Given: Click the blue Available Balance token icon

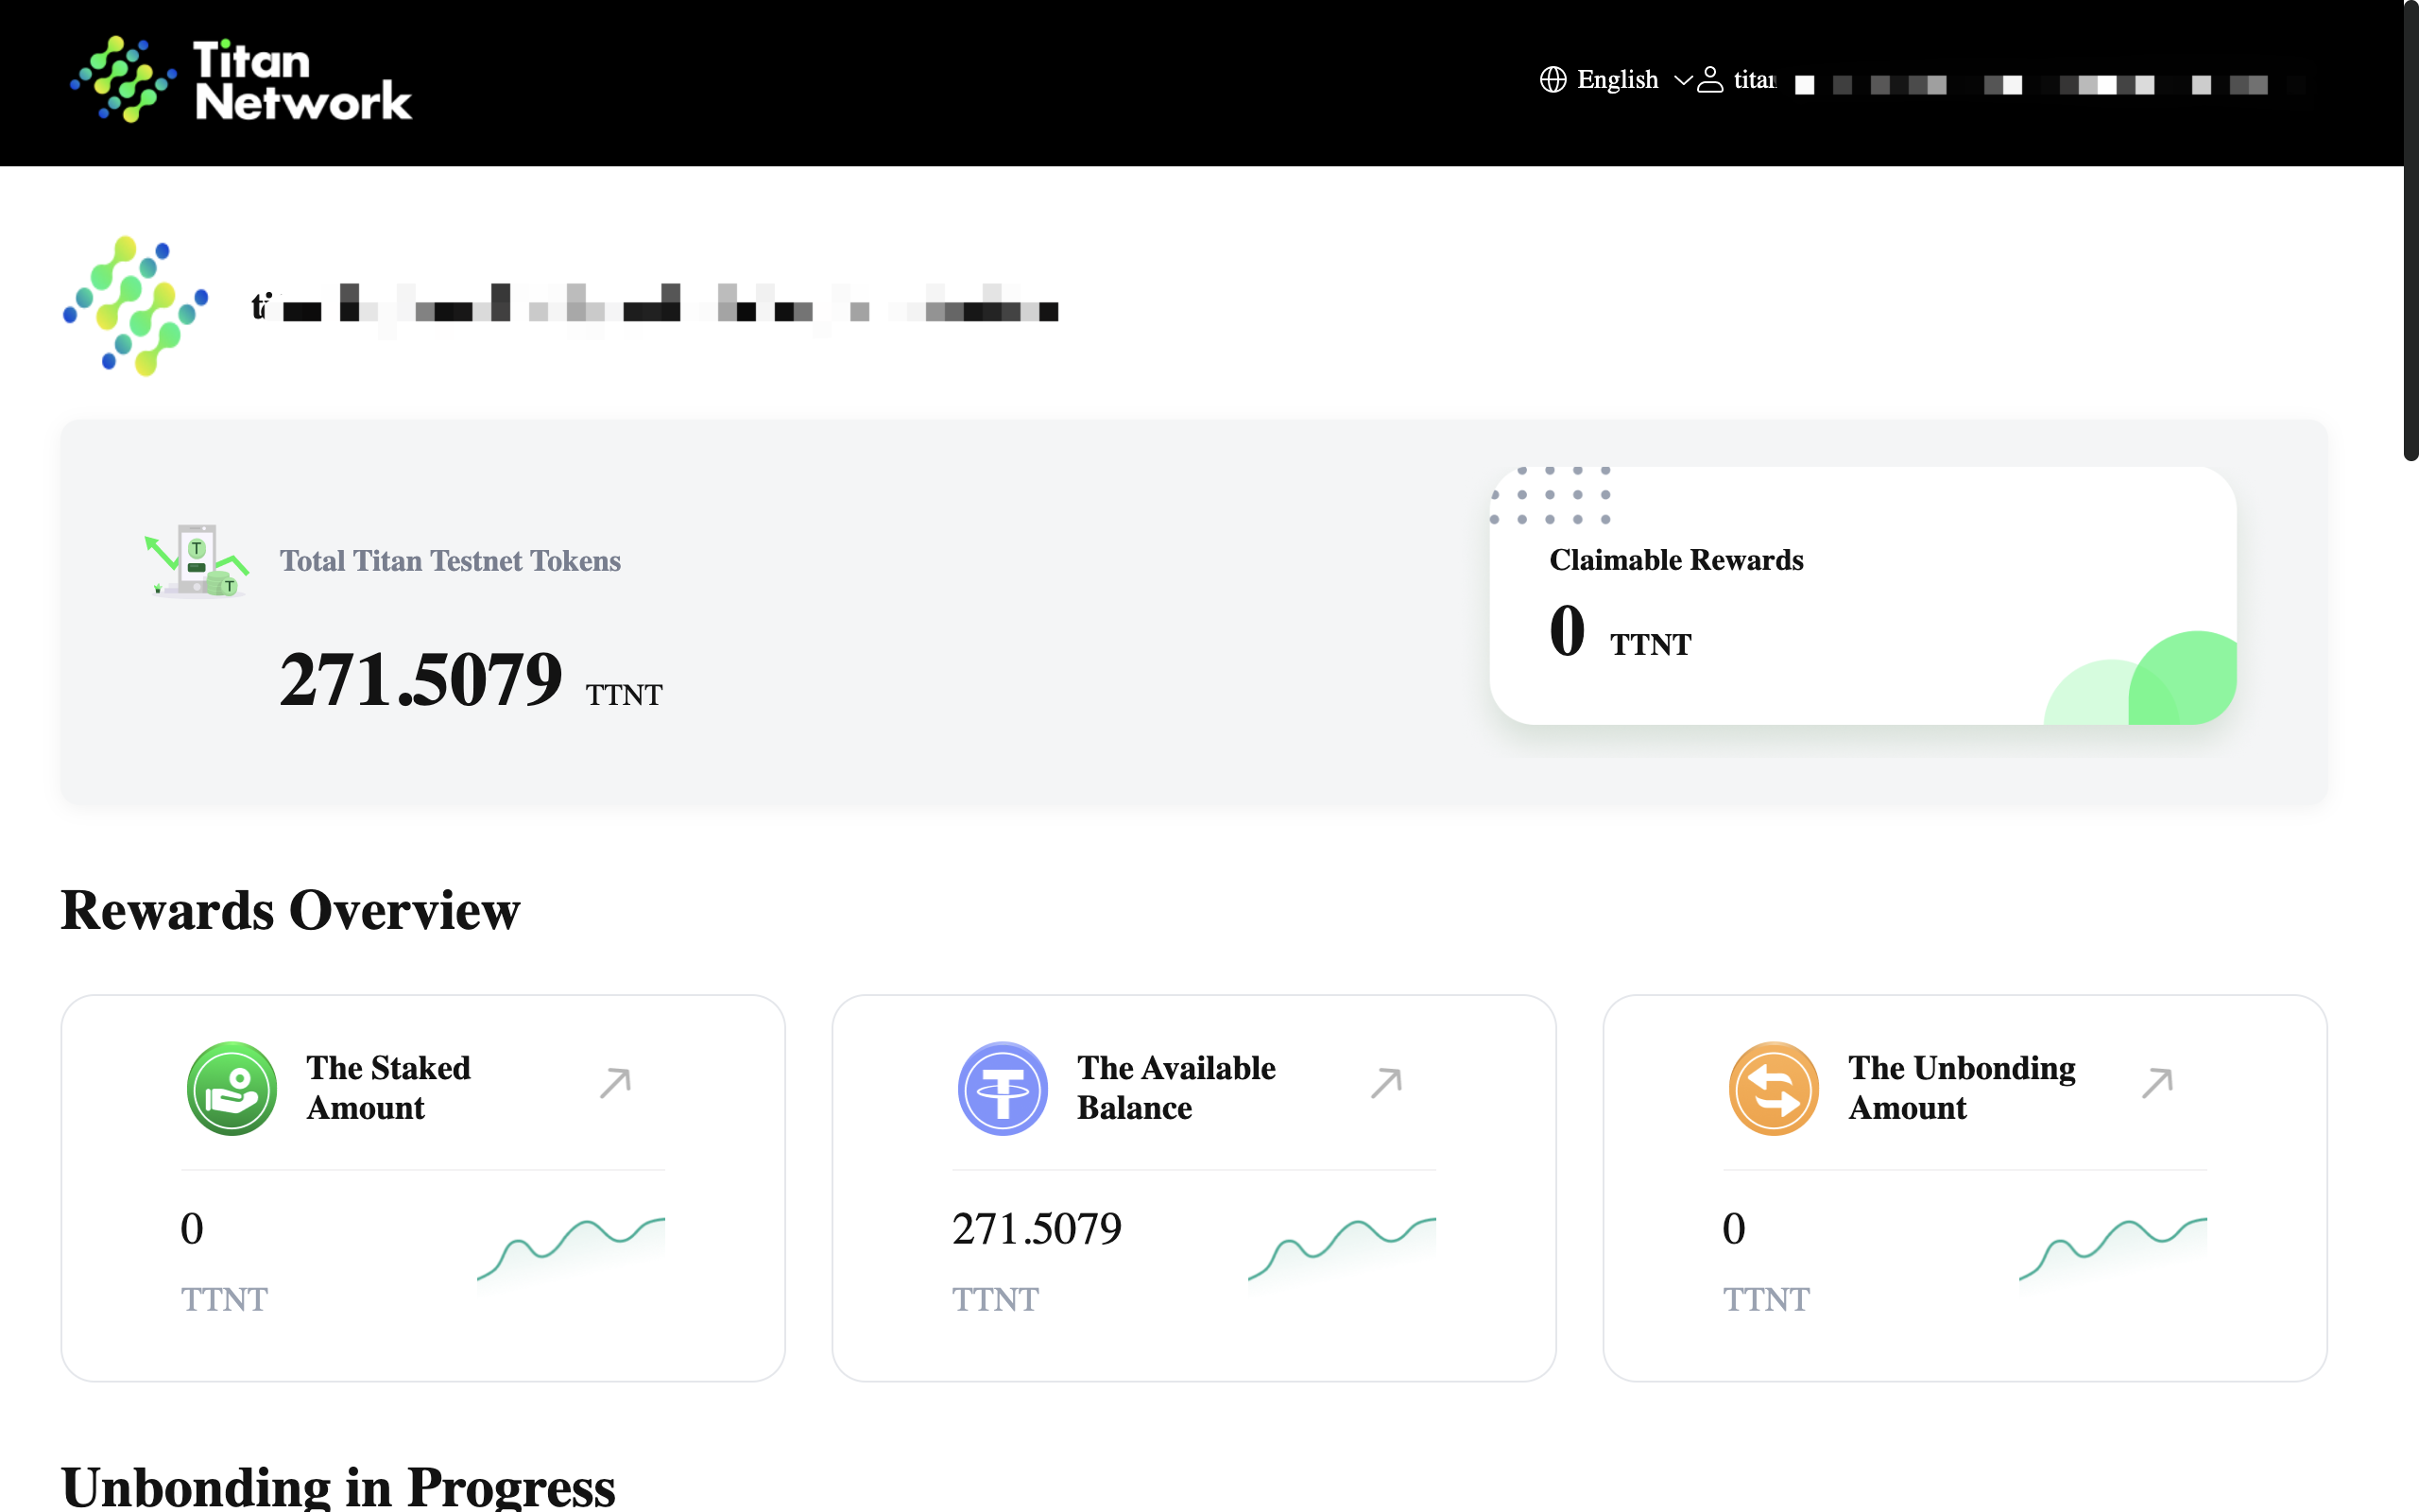Looking at the screenshot, I should (1003, 1088).
